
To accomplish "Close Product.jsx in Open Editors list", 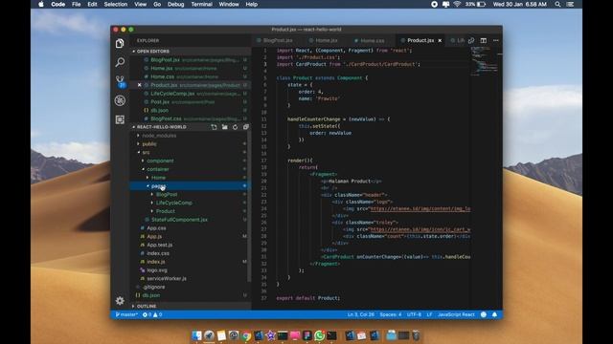I will (139, 85).
